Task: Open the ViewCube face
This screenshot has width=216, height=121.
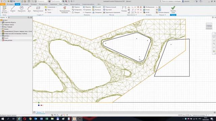Action: click(x=209, y=26)
